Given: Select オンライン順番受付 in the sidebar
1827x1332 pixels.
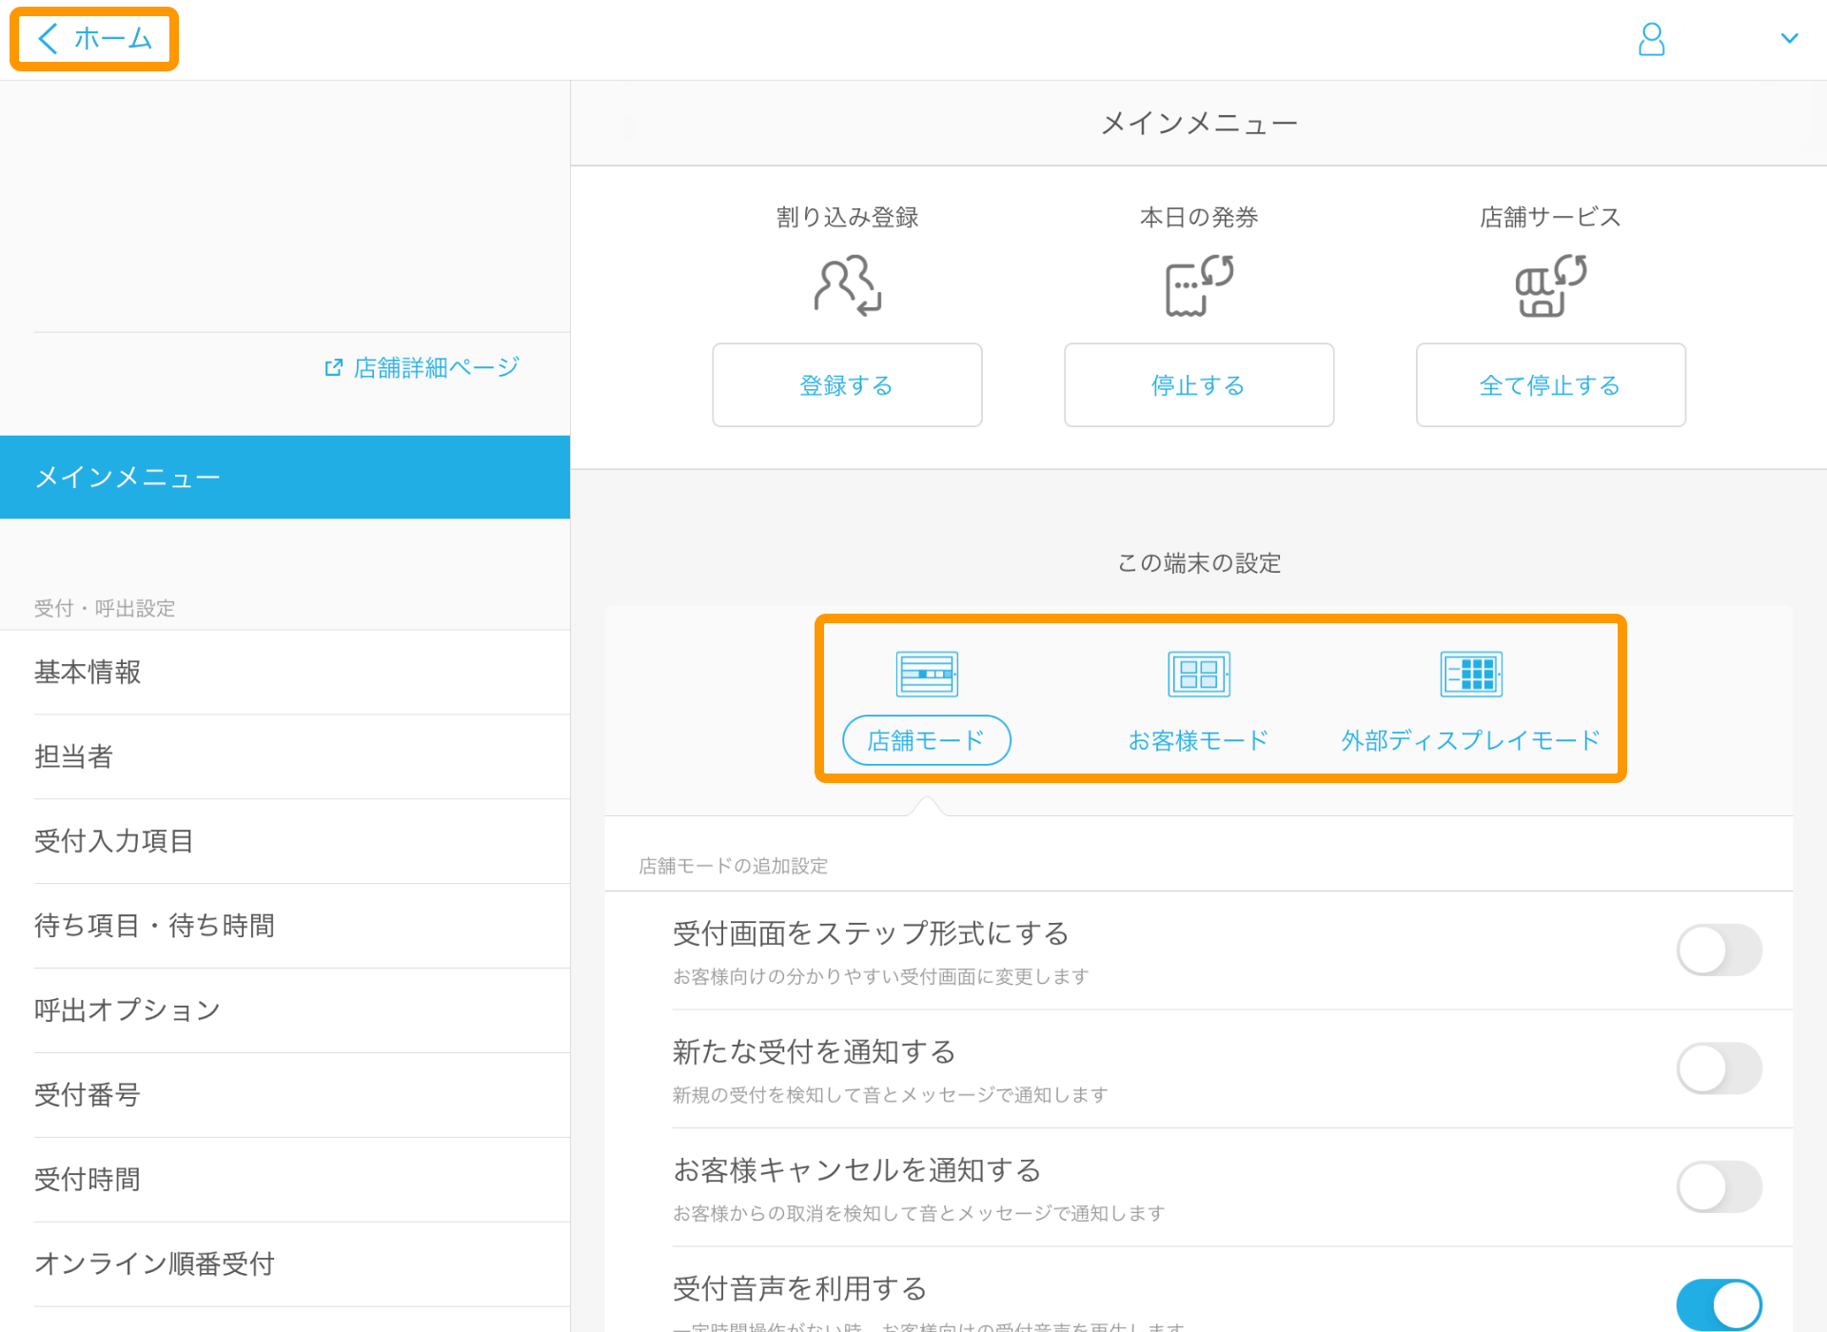Looking at the screenshot, I should pos(154,1263).
